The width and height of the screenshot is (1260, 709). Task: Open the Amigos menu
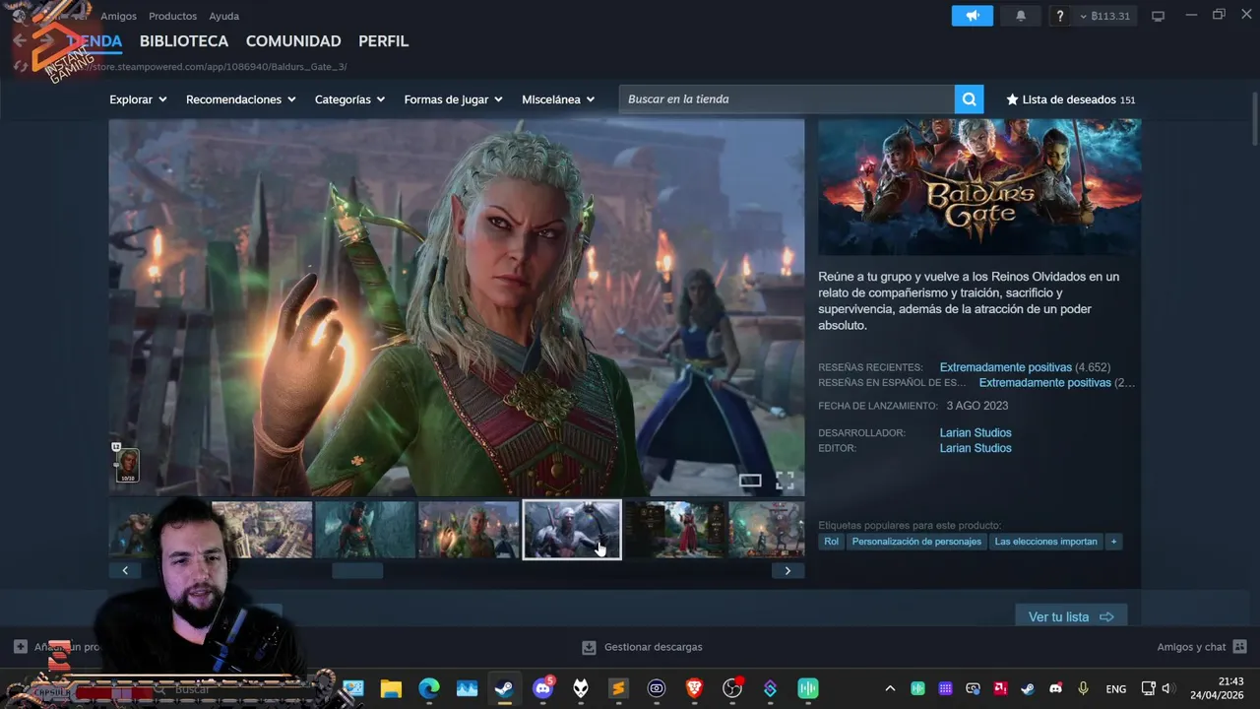pyautogui.click(x=118, y=16)
